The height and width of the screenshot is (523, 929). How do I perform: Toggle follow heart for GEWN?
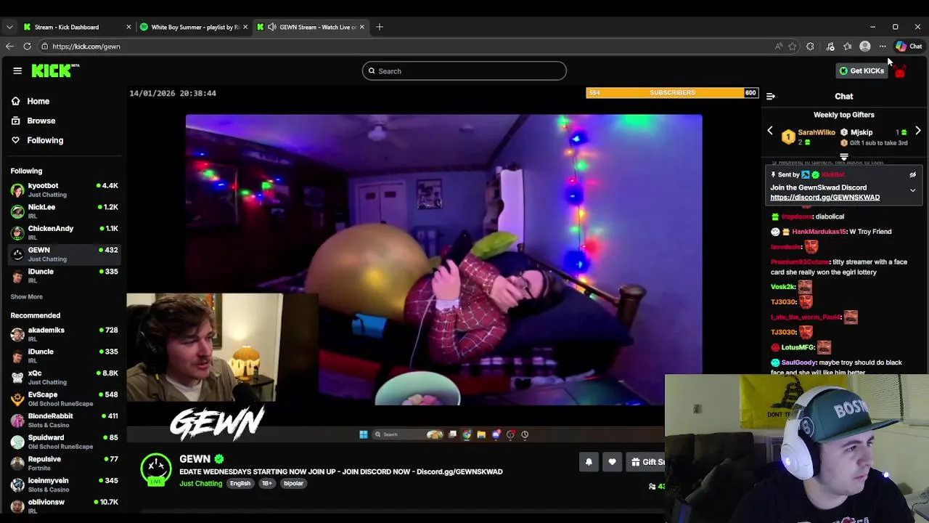coord(612,462)
